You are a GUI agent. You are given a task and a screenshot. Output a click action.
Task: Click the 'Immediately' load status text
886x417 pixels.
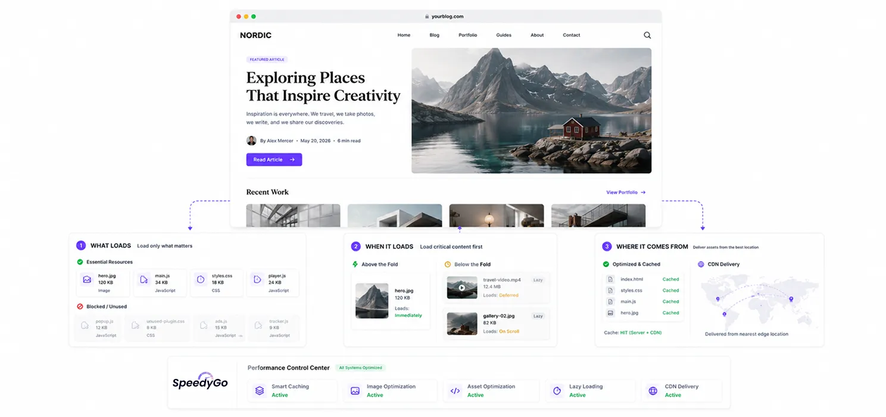408,315
